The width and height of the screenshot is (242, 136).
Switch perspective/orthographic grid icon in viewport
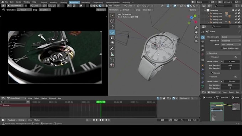coord(196,41)
